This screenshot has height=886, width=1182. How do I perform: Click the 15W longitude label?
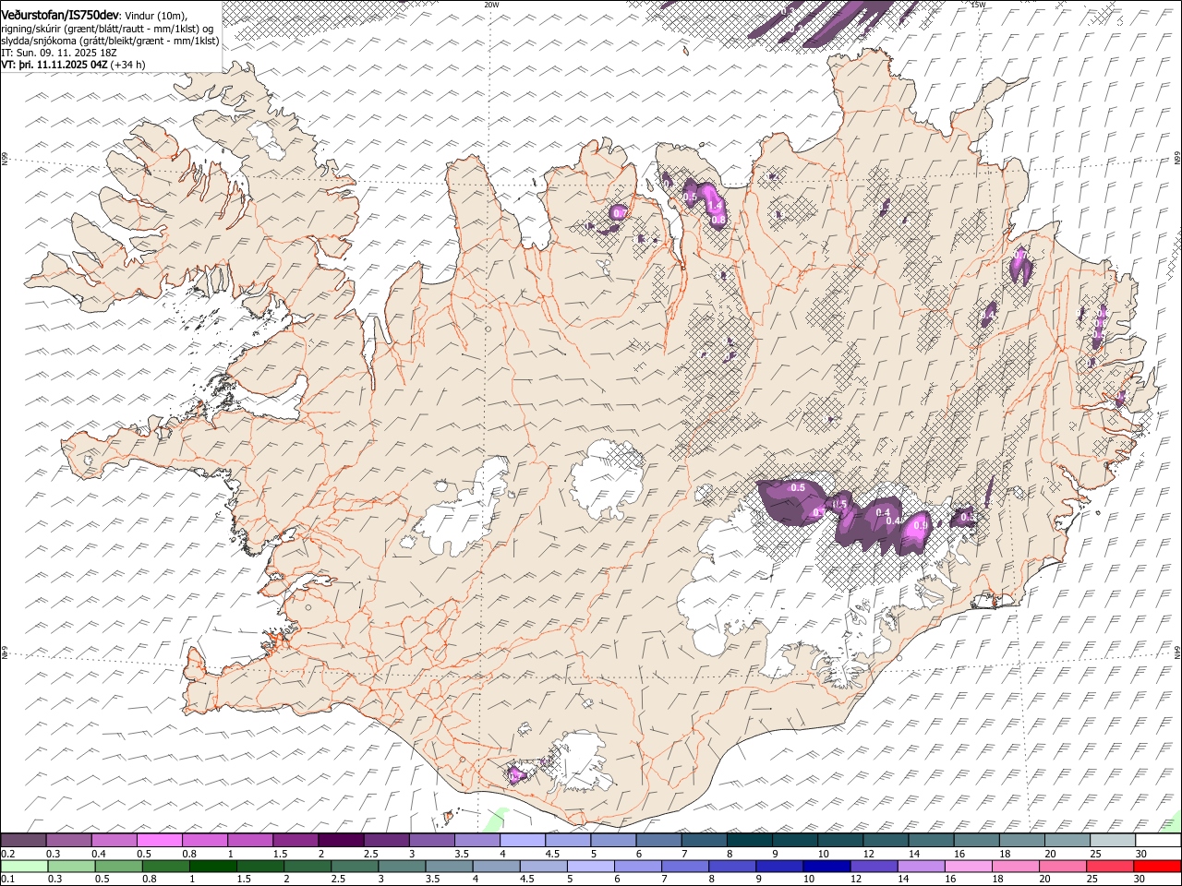pyautogui.click(x=979, y=5)
